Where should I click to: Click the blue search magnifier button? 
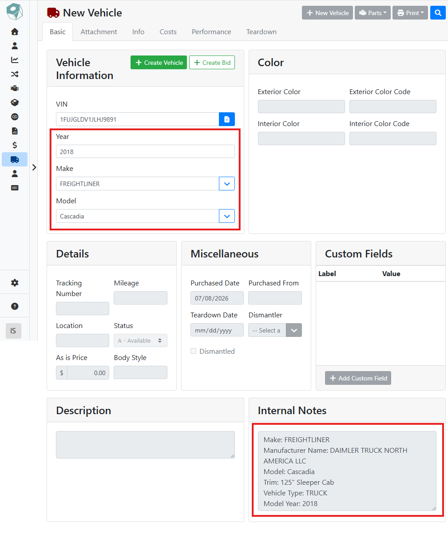438,13
